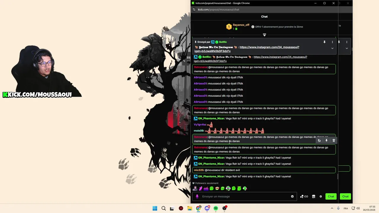Pin the hovered Ratronana message
Image resolution: width=379 pixels, height=213 pixels.
click(326, 141)
